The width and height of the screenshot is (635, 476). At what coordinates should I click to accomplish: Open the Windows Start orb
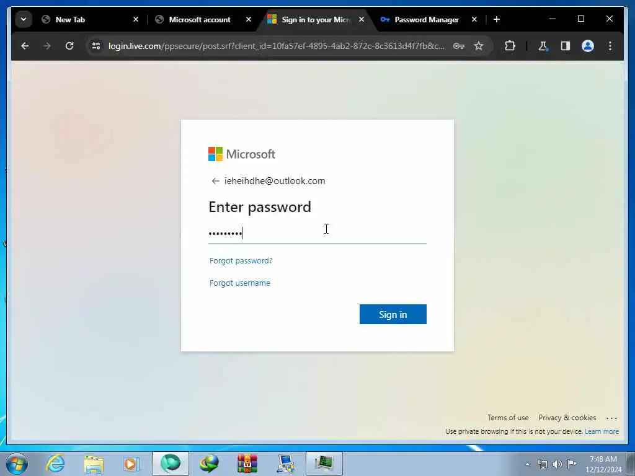[17, 464]
